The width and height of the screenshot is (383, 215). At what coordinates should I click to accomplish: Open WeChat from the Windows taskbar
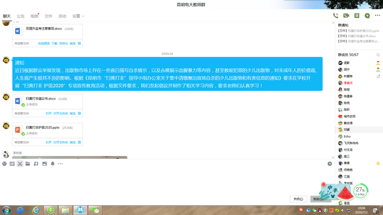point(95,210)
